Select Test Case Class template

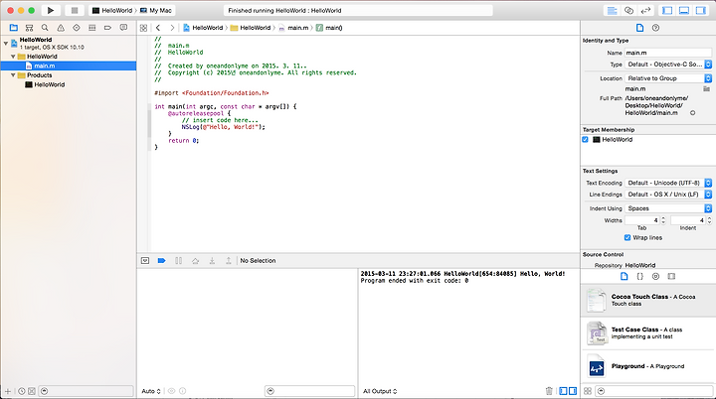tap(648, 332)
